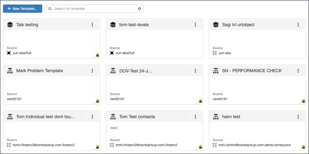Clear the template search box
Viewport: 309px width, 154px height.
139,9
